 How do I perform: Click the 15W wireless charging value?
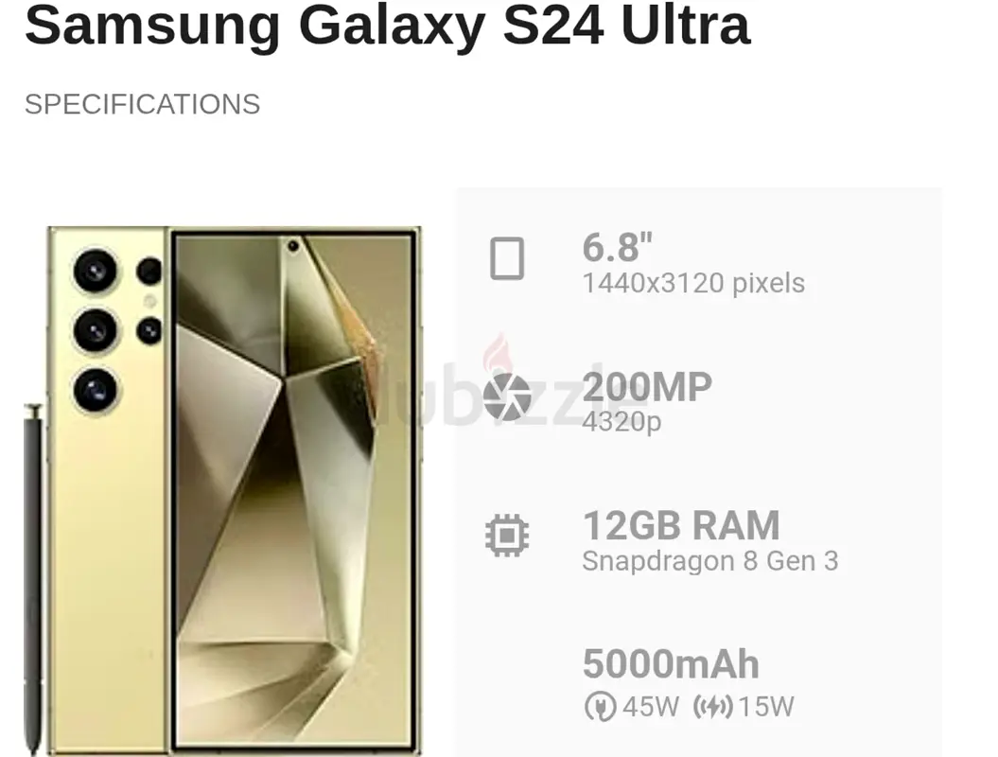[766, 707]
